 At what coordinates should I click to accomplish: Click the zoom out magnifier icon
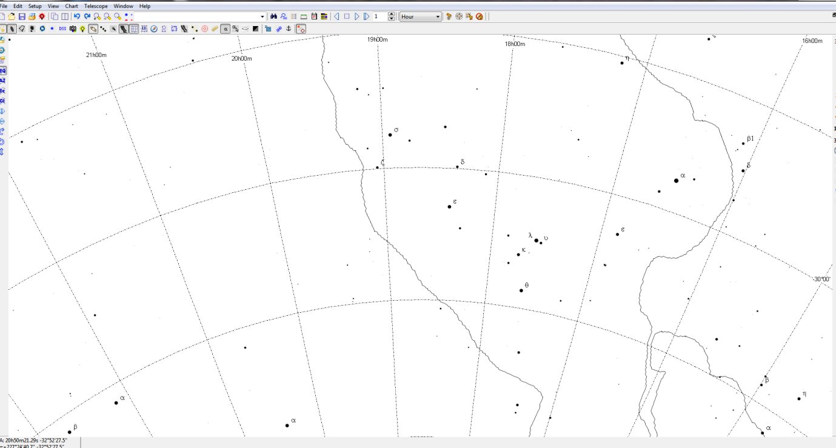[107, 16]
